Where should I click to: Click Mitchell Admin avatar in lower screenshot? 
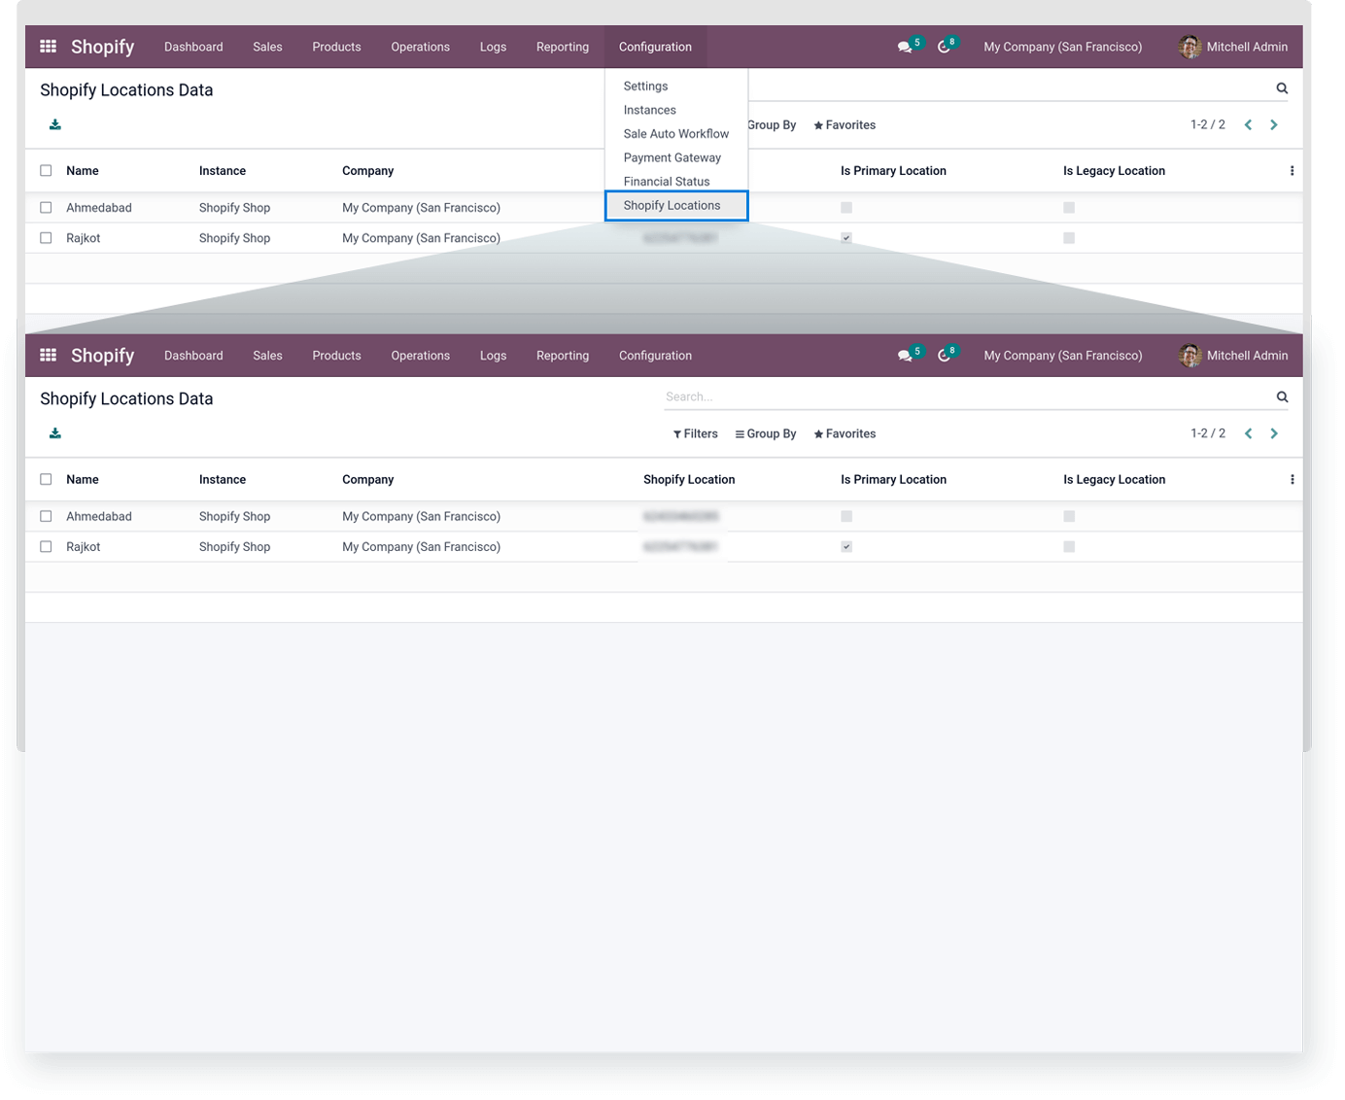point(1190,356)
